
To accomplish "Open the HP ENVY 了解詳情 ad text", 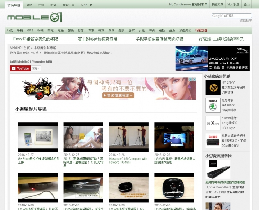I will point(233,87).
